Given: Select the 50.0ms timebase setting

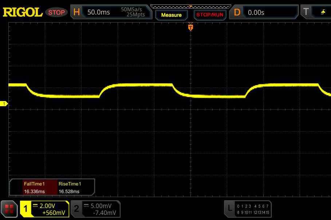Looking at the screenshot, I should coord(98,12).
